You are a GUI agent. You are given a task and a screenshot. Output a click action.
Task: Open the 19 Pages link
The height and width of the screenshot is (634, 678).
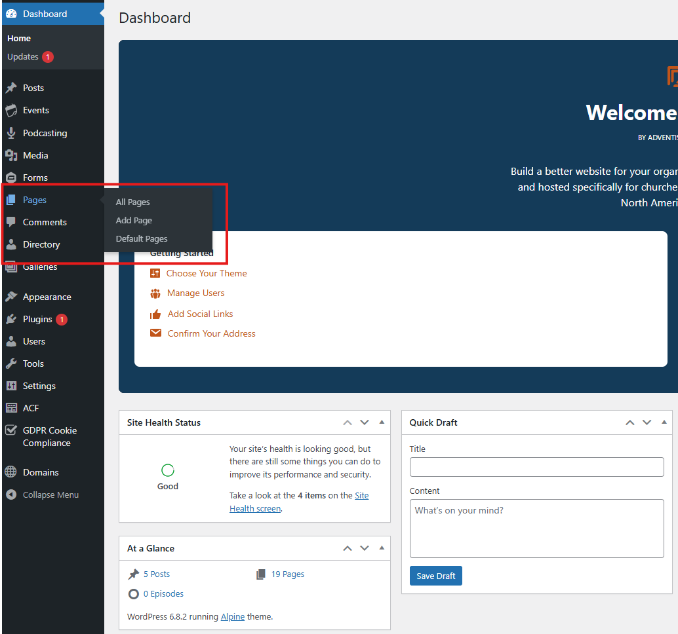tap(288, 574)
